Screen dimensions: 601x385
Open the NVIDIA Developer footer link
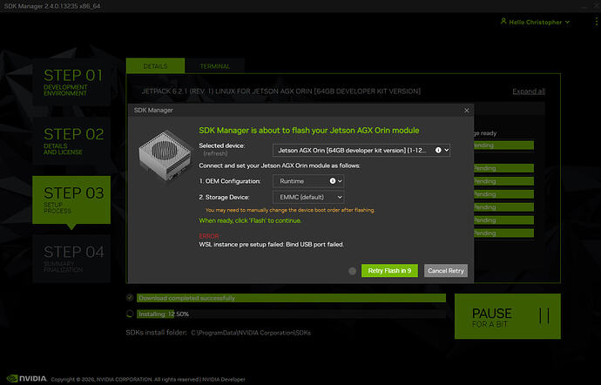[224, 380]
